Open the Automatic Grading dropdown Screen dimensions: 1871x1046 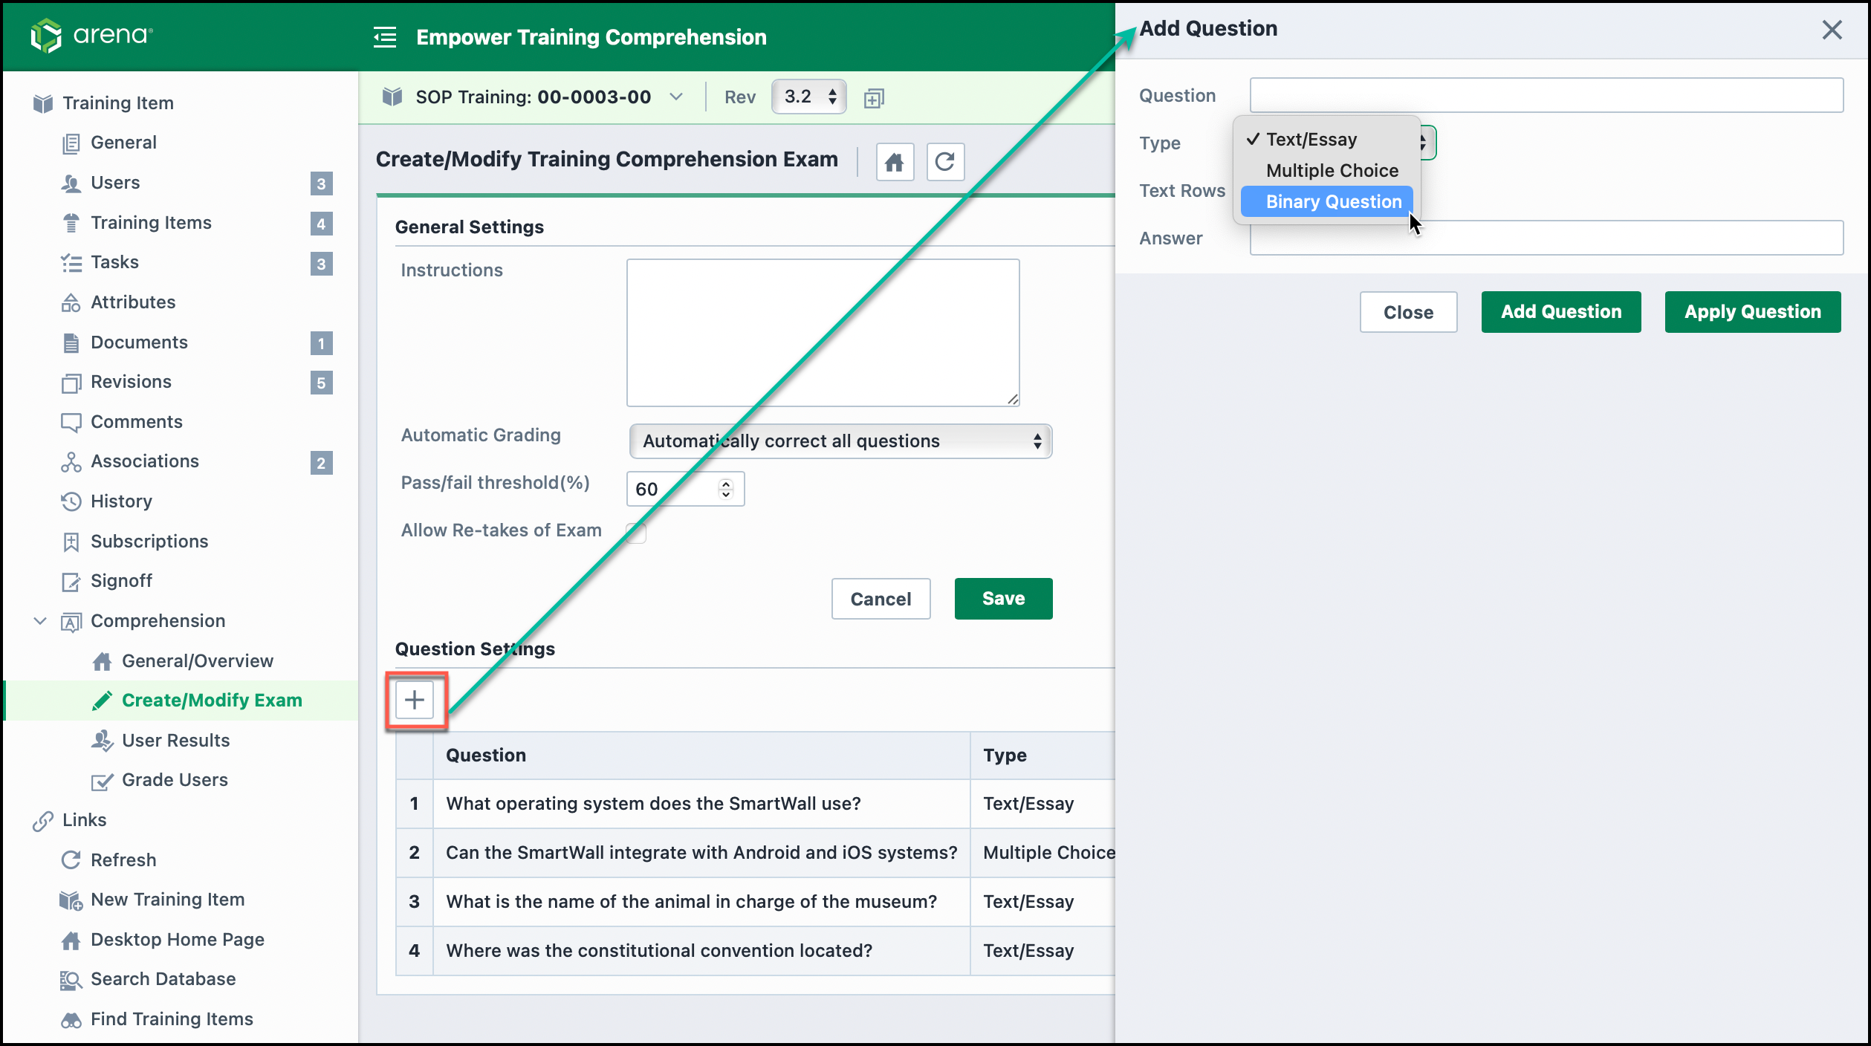tap(840, 441)
